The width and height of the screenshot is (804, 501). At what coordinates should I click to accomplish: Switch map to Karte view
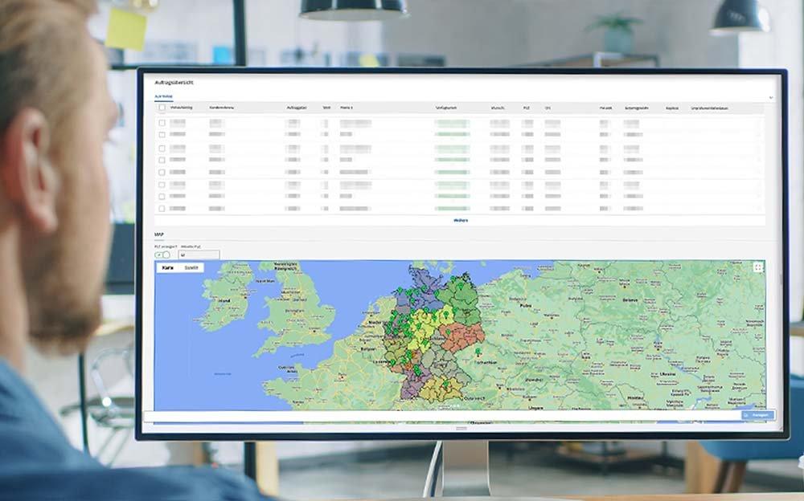click(x=168, y=267)
